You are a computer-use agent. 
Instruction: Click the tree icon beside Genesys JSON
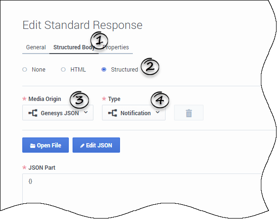click(x=33, y=113)
